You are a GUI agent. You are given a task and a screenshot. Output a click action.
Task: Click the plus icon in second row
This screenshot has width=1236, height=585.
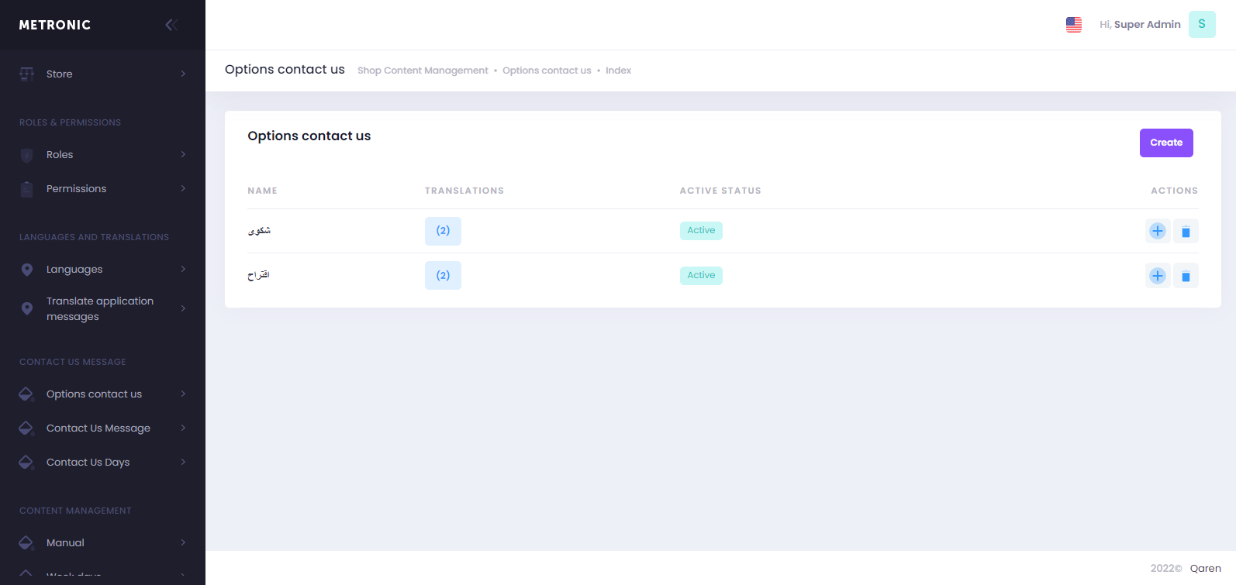(1157, 276)
